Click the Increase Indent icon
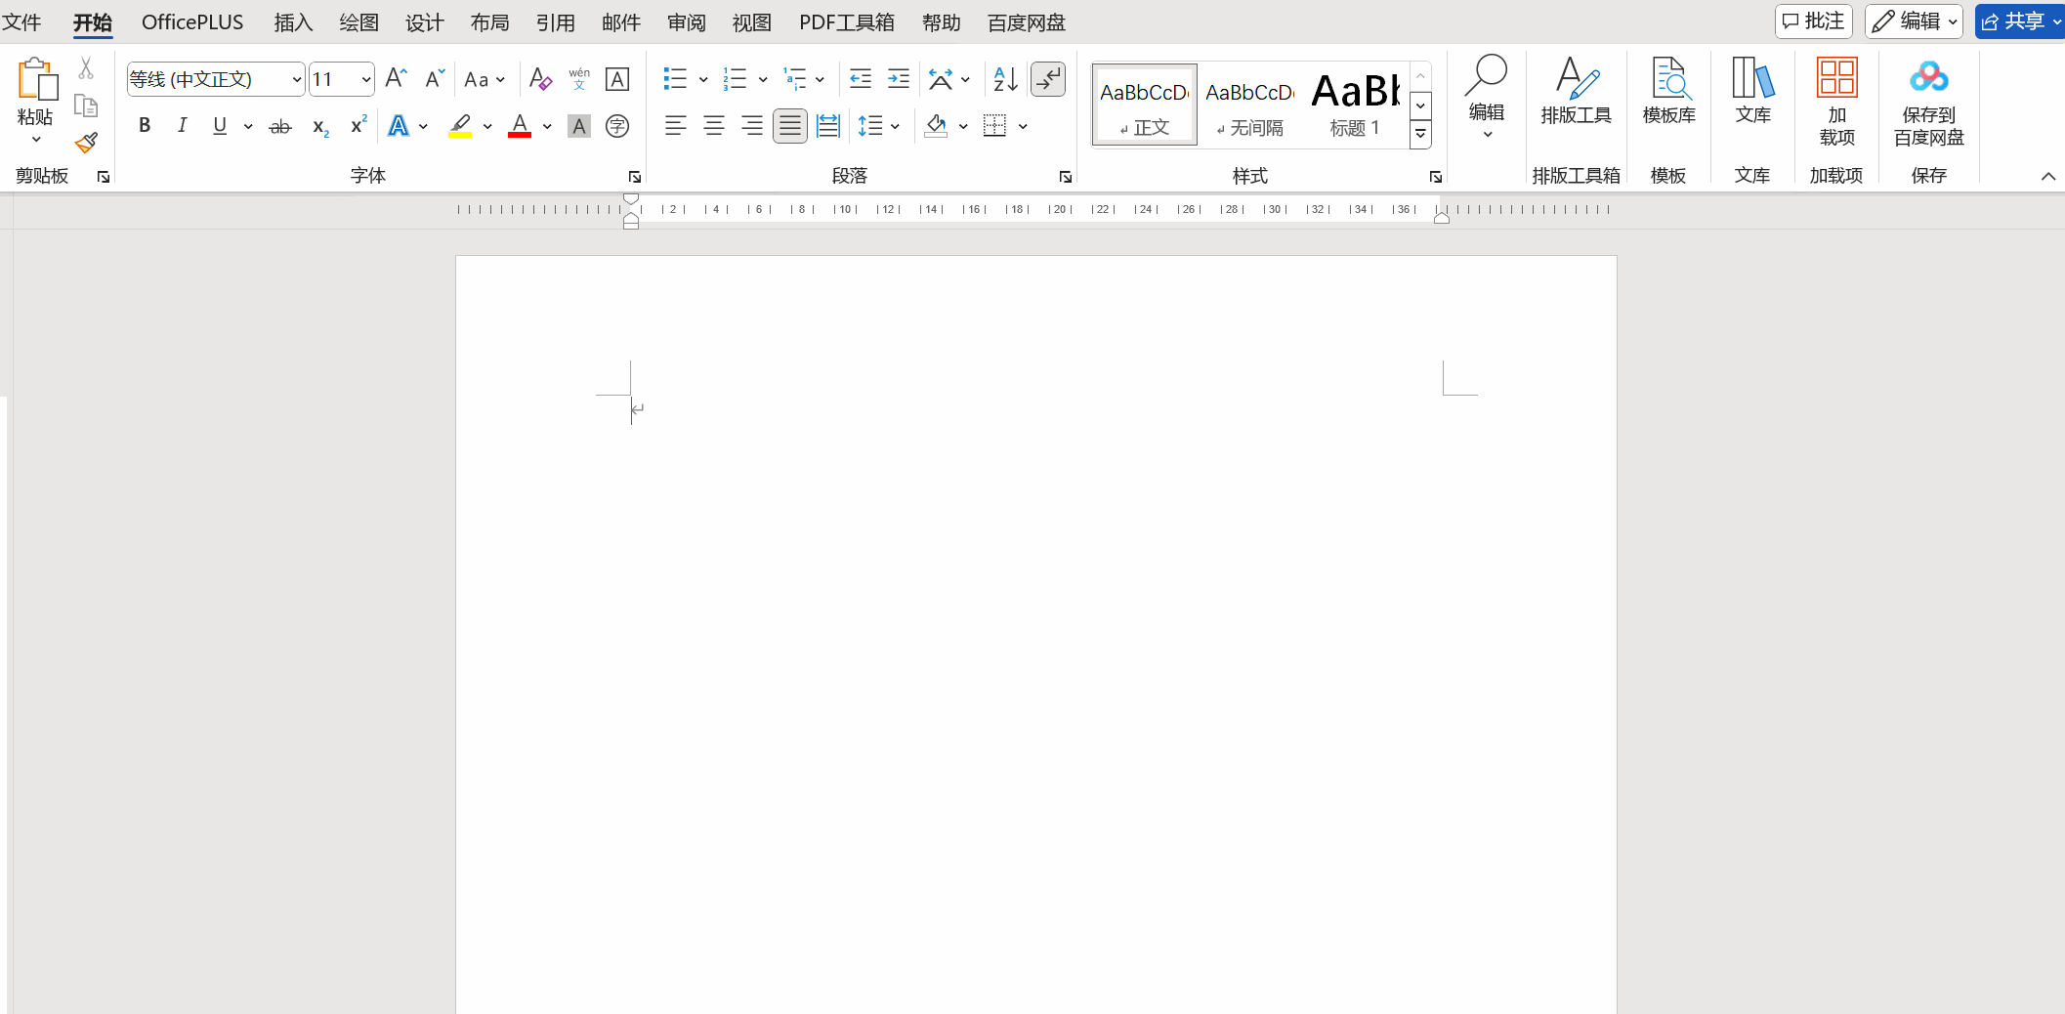The image size is (2065, 1014). point(898,79)
